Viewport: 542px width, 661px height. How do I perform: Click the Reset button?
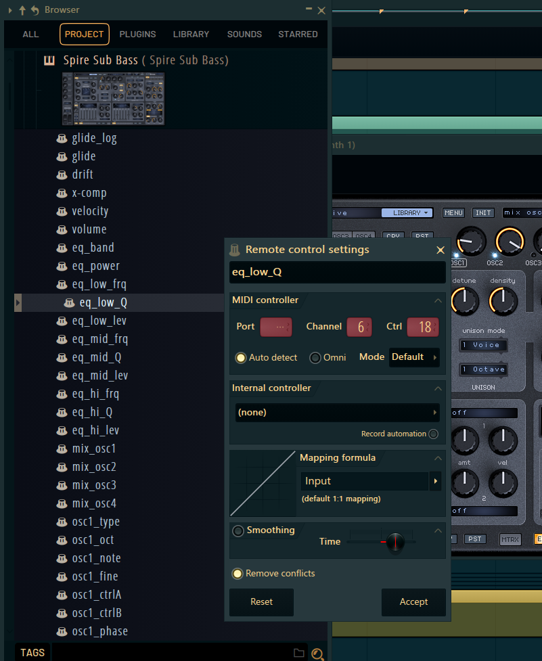pos(261,602)
